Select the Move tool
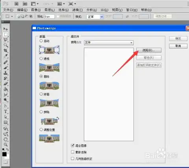Image resolution: width=189 pixels, height=168 pixels. (x=6, y=29)
